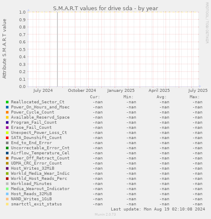211x219 pixels.
Task: Click the light blue Host_Reads_32MiB swatch
Action: click(7, 194)
